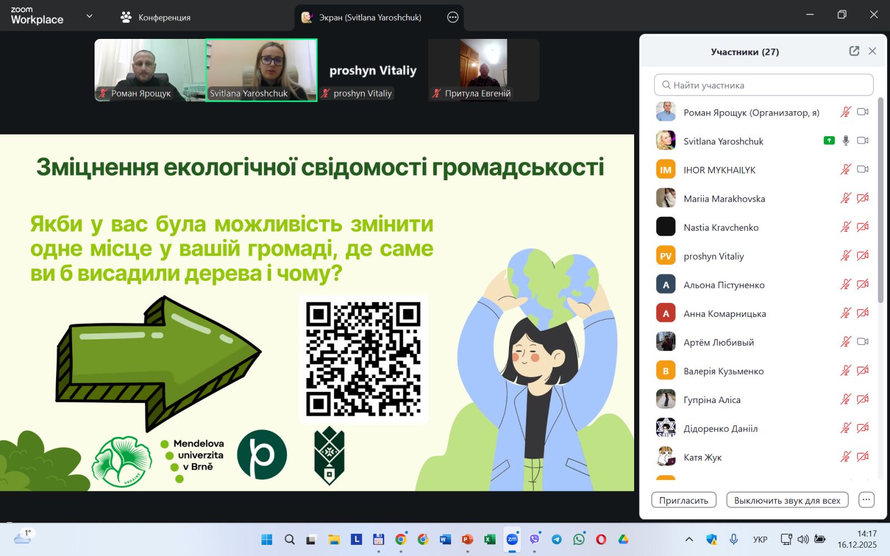
Task: Open Viber from the taskbar
Action: 535,539
